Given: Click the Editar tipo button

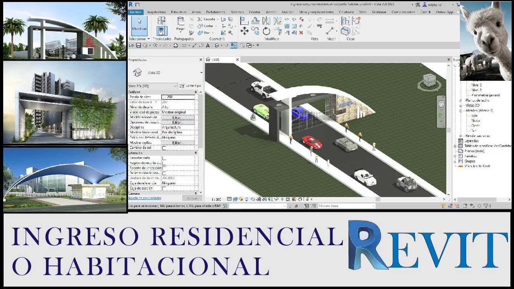Looking at the screenshot, I should coord(190,86).
